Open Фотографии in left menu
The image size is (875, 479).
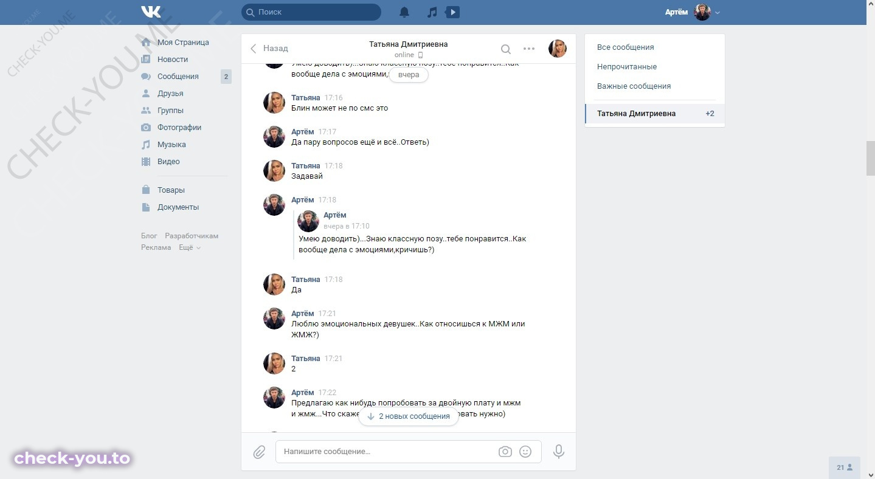(179, 128)
